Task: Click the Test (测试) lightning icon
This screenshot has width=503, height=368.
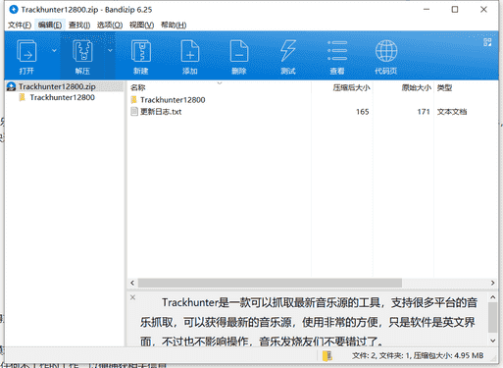Action: click(288, 51)
